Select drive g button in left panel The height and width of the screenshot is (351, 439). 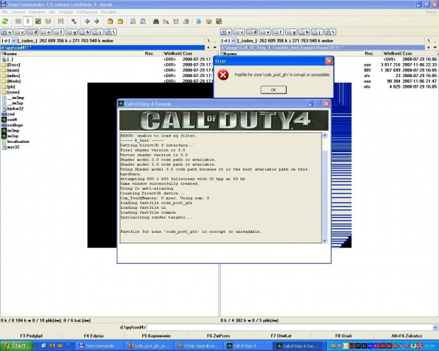pyautogui.click(x=72, y=32)
